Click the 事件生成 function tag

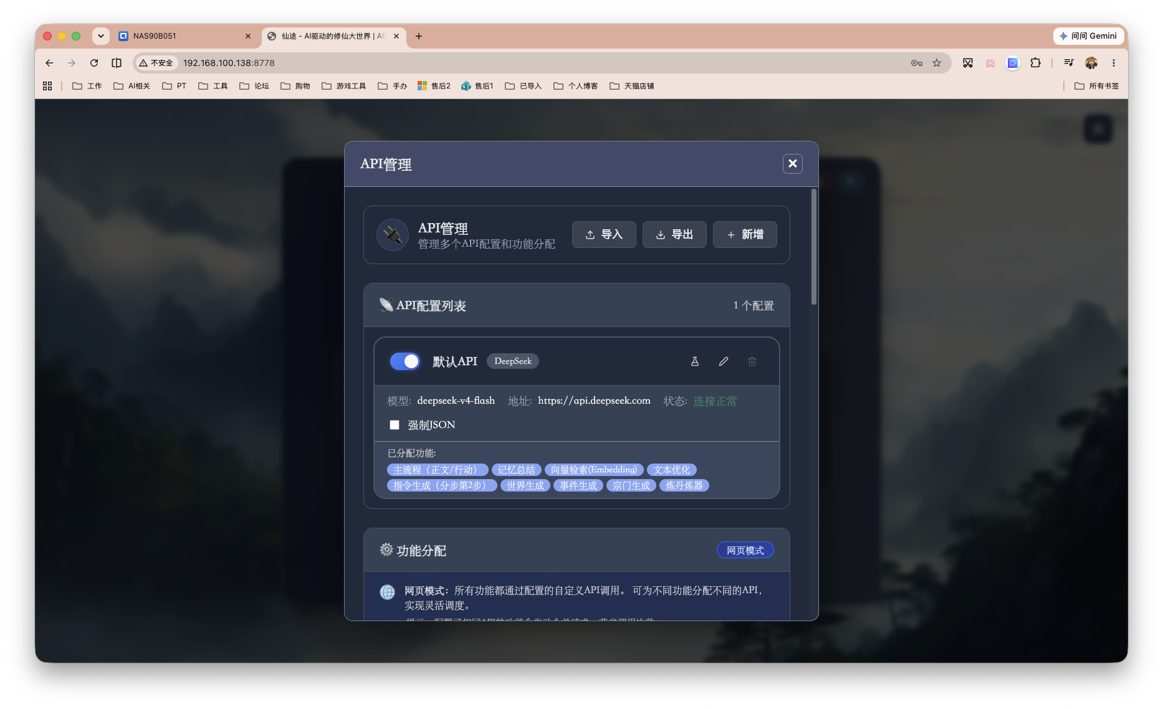(x=578, y=485)
